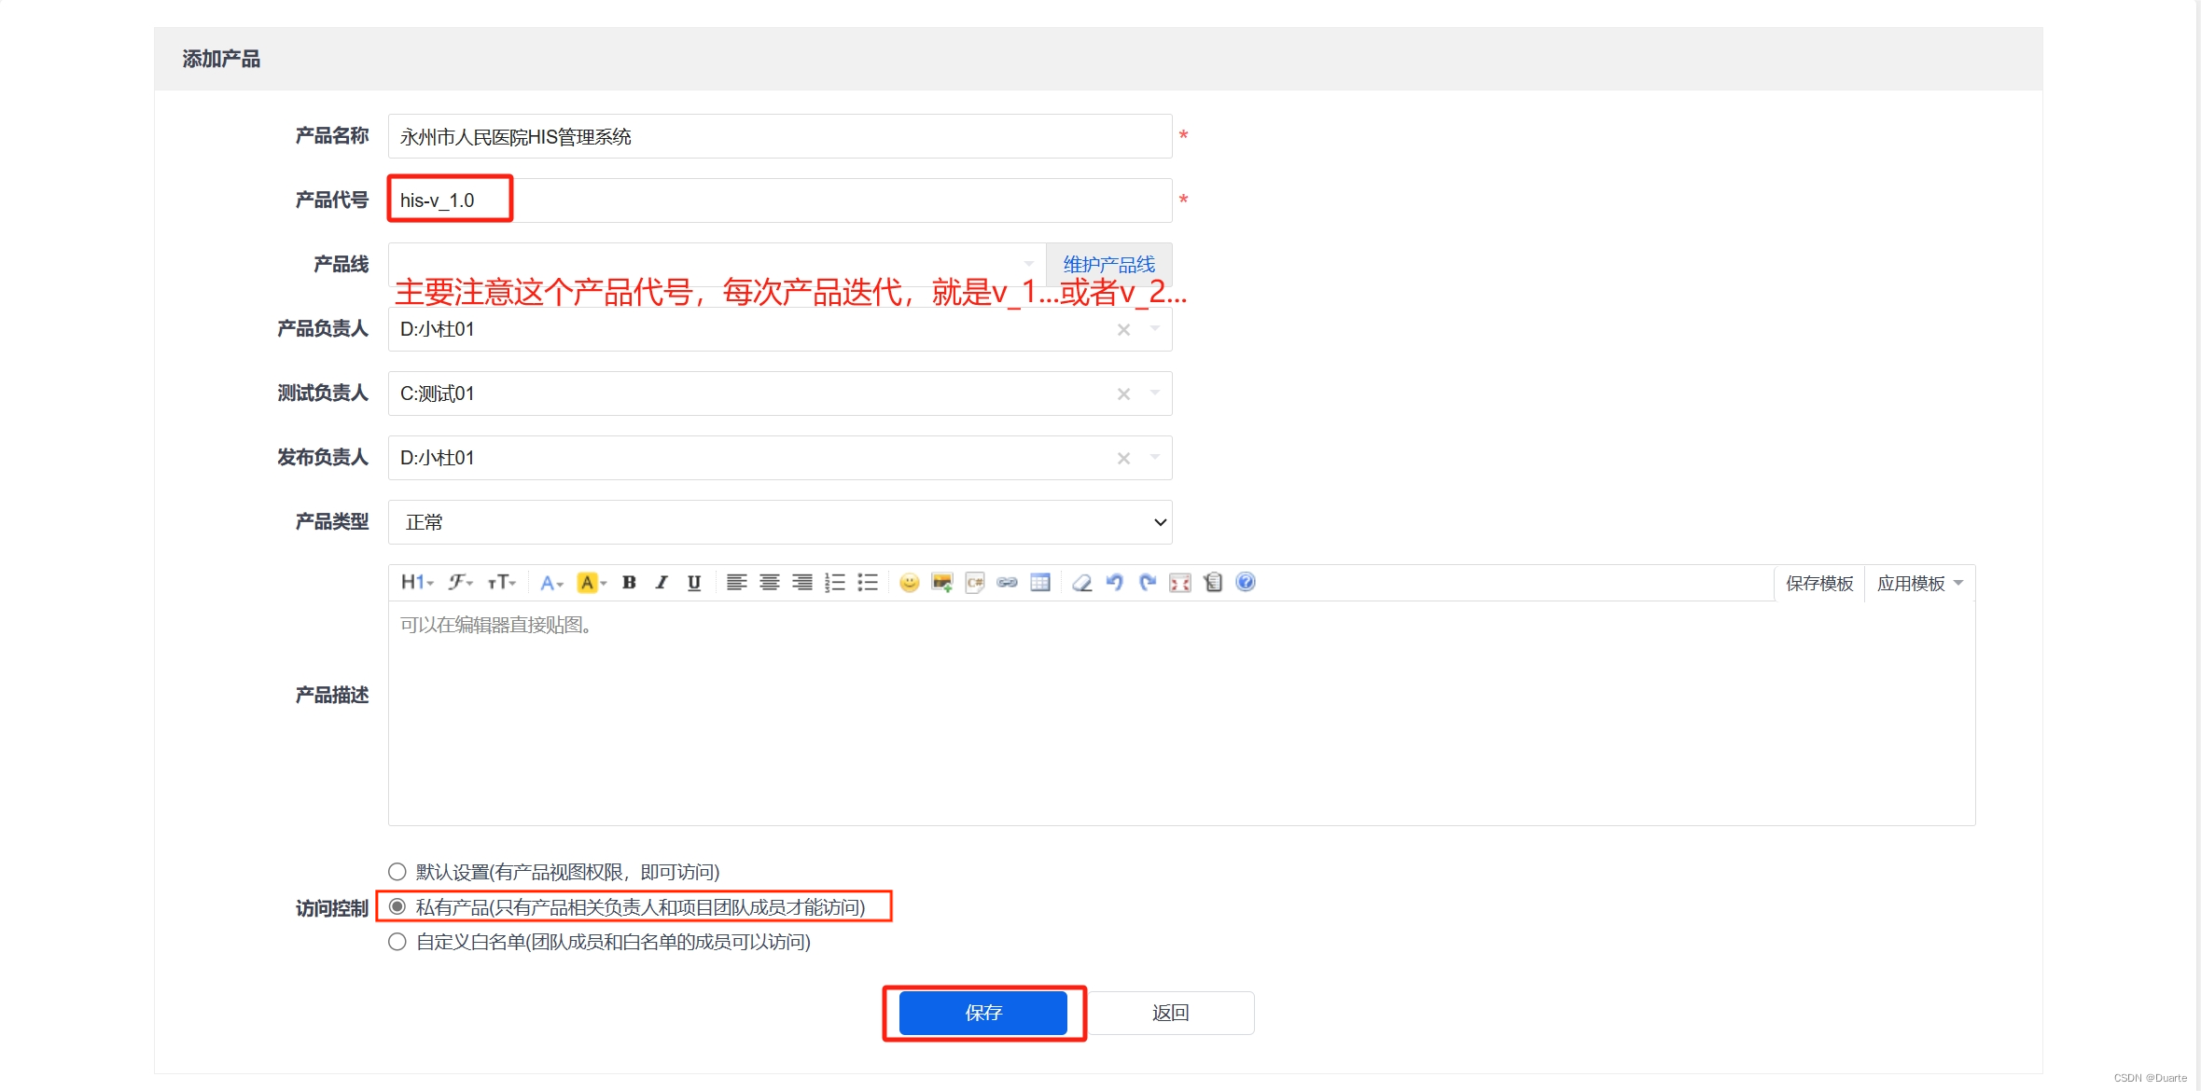Expand the 产品负责人 dropdown arrow
The height and width of the screenshot is (1091, 2201).
[x=1155, y=328]
